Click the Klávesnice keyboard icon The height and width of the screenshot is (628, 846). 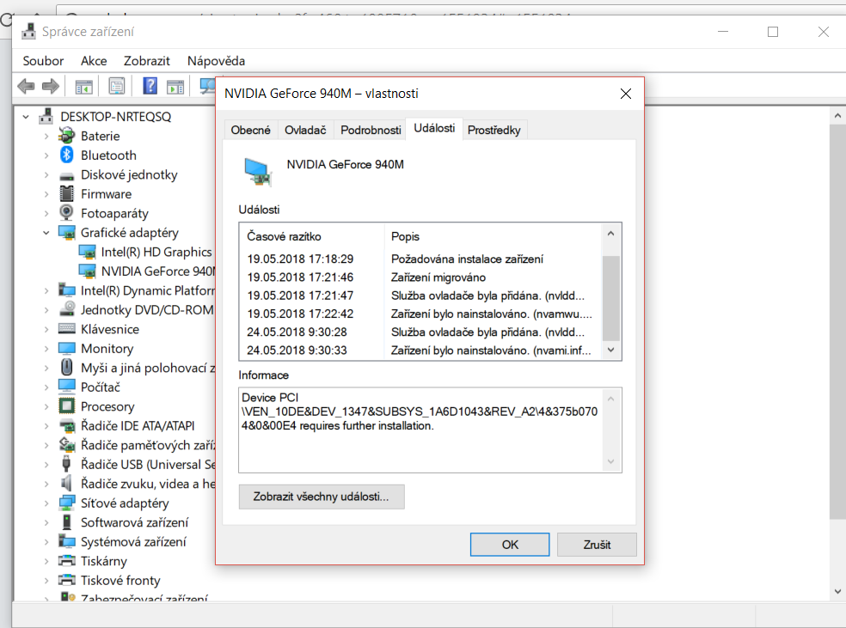(x=66, y=329)
